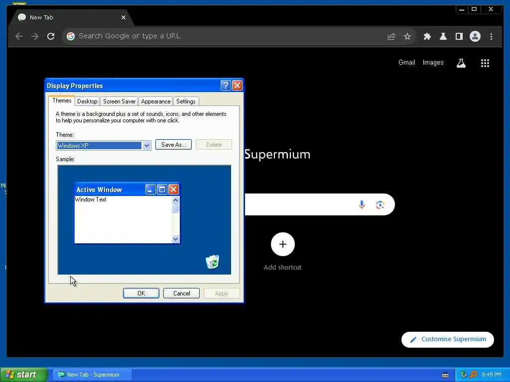Click the browser forward arrow

tap(35, 36)
